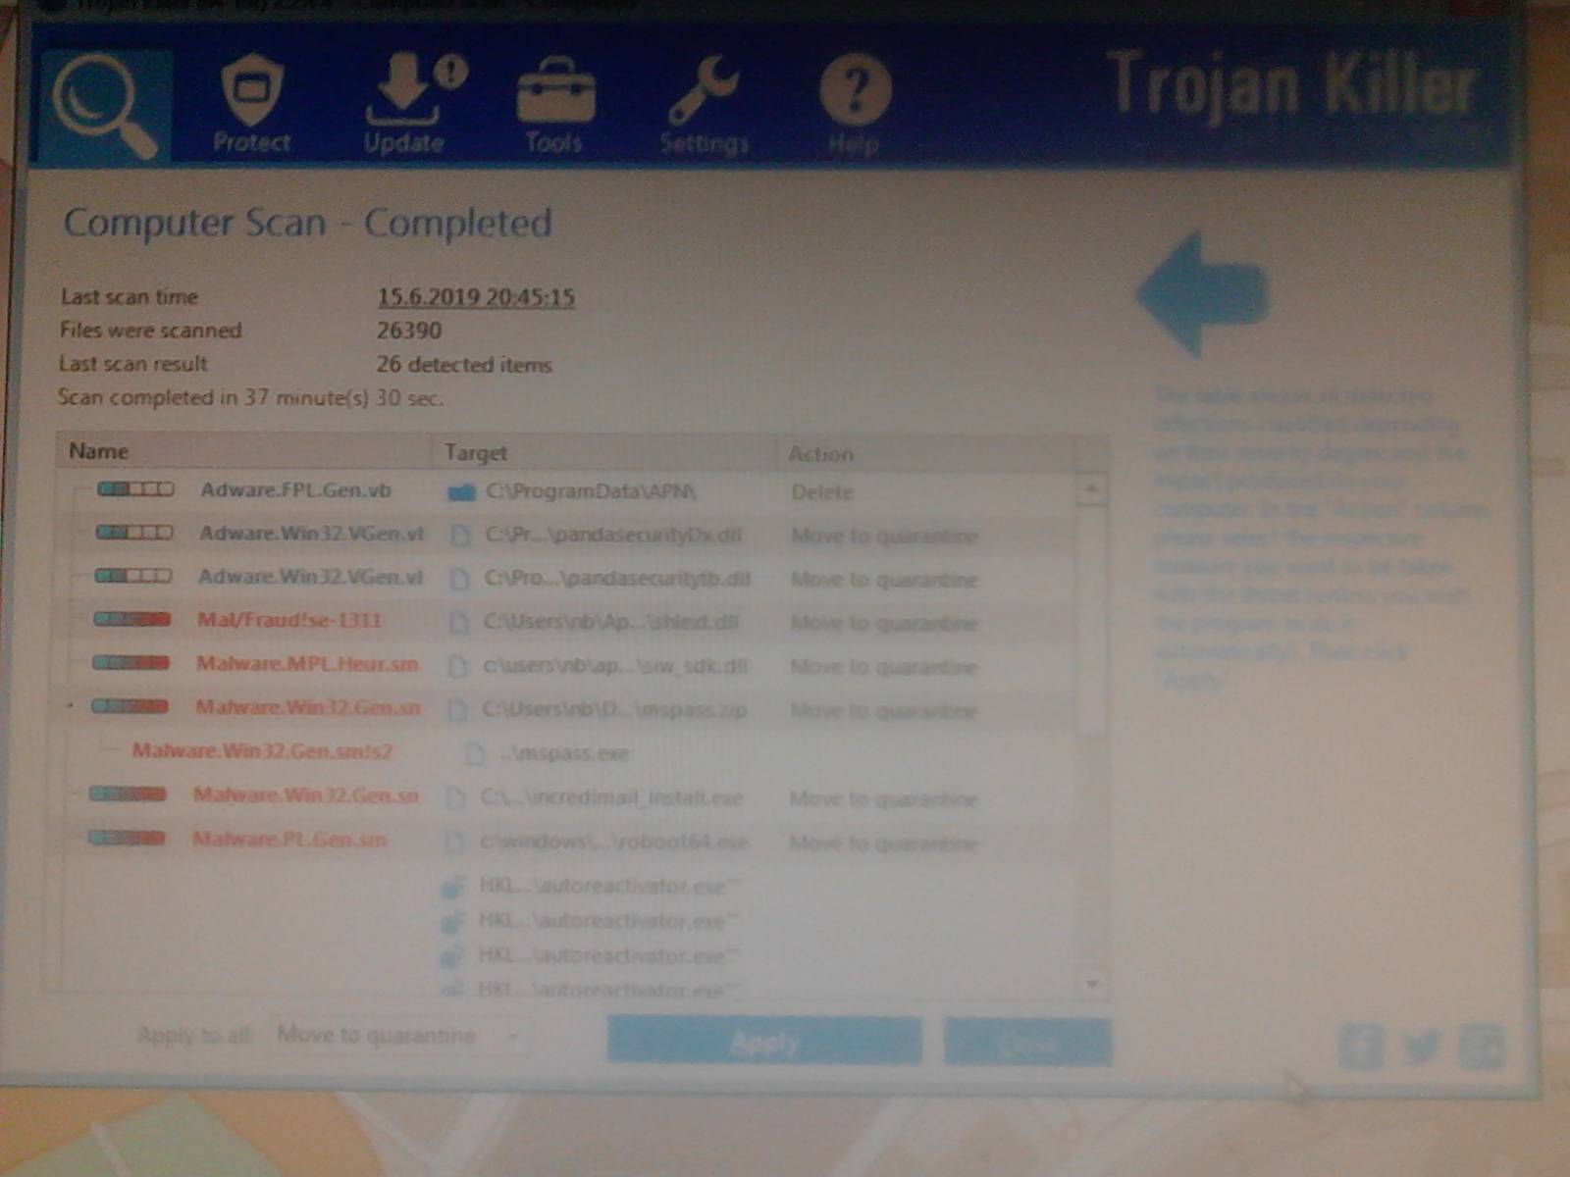Click registry icon beside first autoreactivator.exe
Image resolution: width=1570 pixels, height=1177 pixels.
[x=452, y=887]
